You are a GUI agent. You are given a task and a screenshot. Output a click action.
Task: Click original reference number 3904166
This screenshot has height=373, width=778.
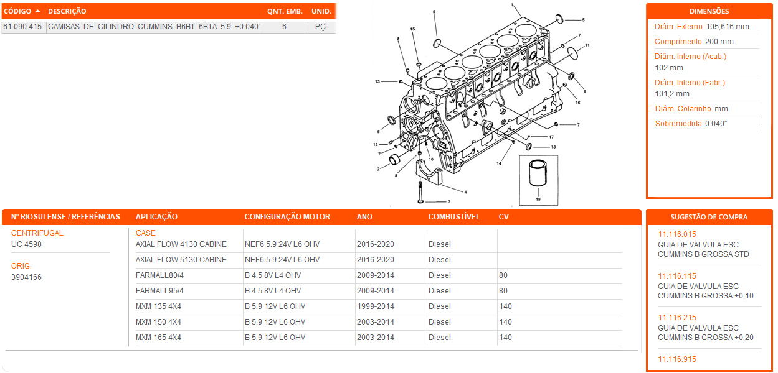click(26, 277)
